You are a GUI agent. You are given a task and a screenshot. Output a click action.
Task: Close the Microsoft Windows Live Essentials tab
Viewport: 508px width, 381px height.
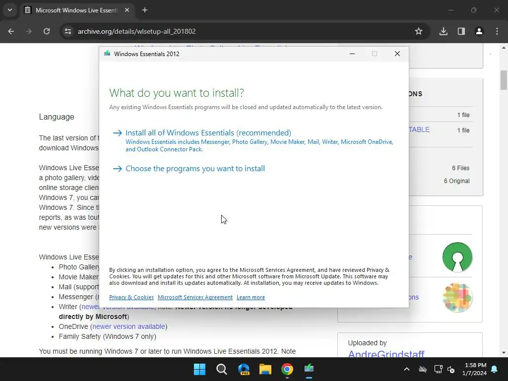click(127, 10)
